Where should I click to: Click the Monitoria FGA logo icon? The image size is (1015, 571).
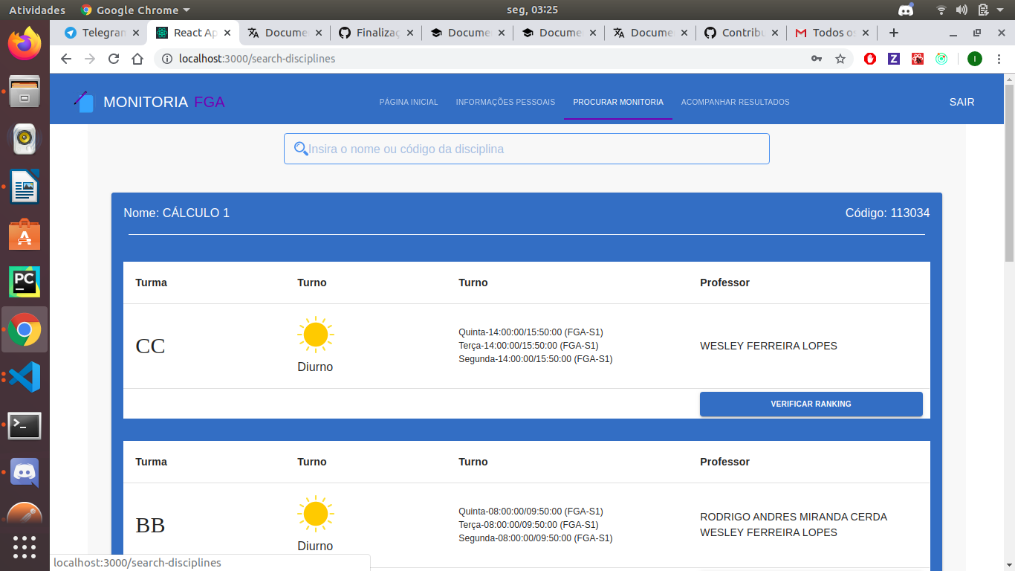[x=84, y=102]
